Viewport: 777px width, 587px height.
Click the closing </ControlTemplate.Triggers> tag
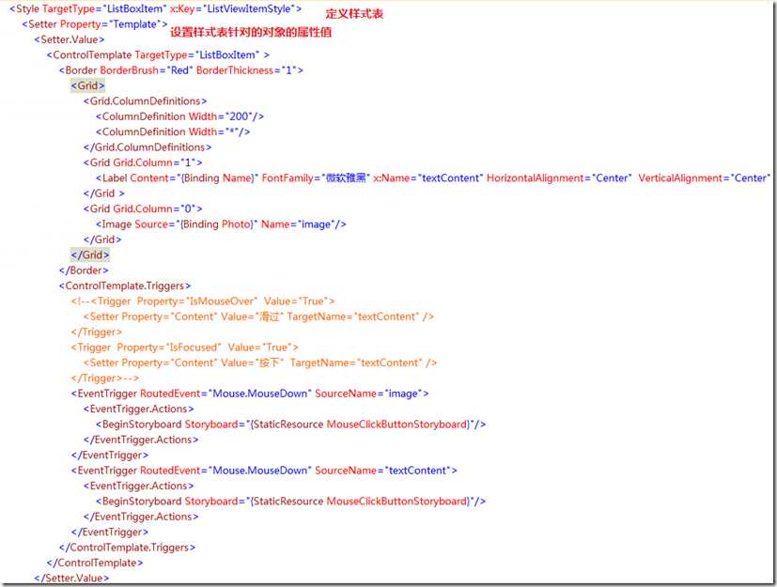[128, 548]
